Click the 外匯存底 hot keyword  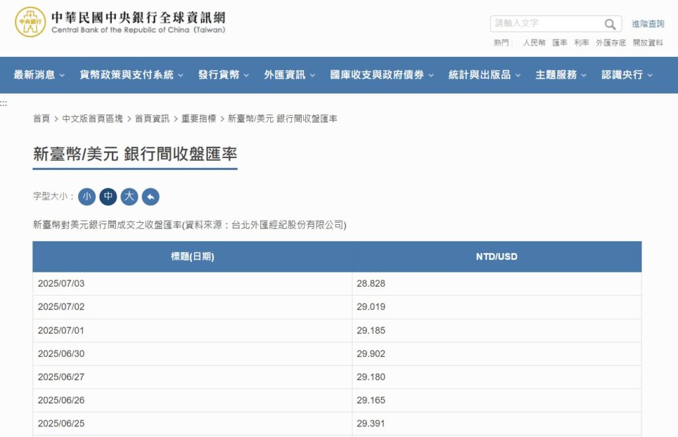coord(610,43)
